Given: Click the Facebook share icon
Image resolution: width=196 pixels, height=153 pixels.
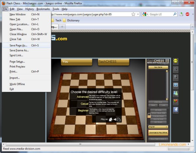Looking at the screenshot, I should pyautogui.click(x=176, y=110).
